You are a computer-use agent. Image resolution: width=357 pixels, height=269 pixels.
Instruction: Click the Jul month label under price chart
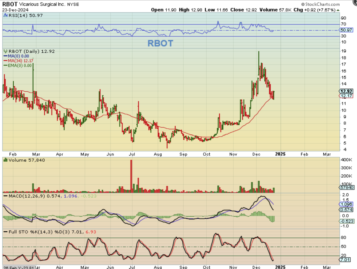132,154
